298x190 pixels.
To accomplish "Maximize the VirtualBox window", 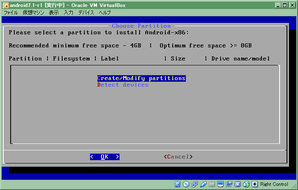I will point(285,5).
